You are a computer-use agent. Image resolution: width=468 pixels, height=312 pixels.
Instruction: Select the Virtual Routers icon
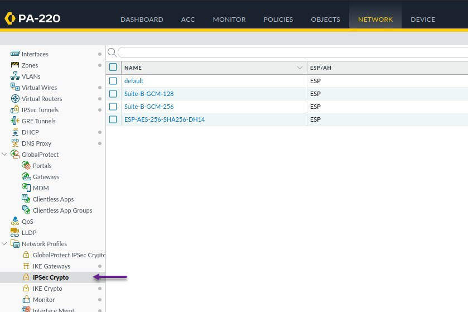15,98
